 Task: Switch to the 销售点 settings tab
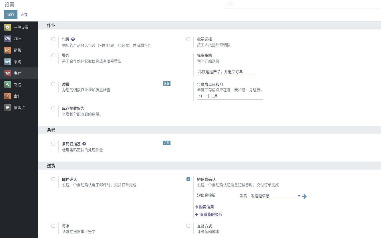click(x=19, y=107)
